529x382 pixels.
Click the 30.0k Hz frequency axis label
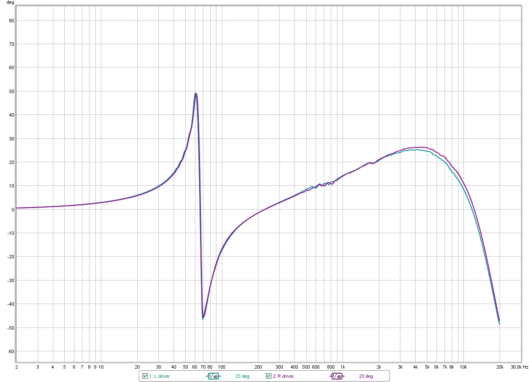[x=519, y=367]
